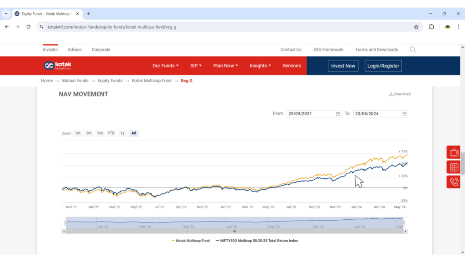Switch to the Advisor tab
The image size is (465, 262).
click(x=75, y=50)
